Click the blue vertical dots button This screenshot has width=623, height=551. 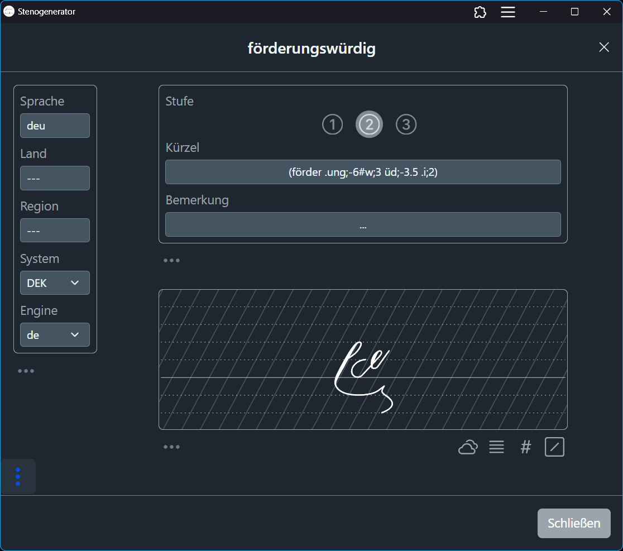pos(18,476)
